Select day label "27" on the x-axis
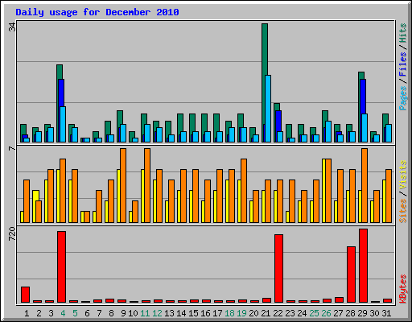 click(338, 313)
